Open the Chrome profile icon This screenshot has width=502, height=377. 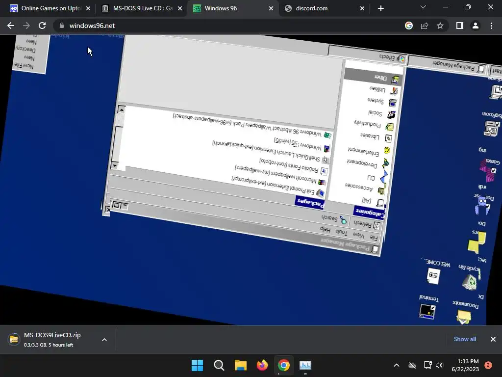[476, 26]
